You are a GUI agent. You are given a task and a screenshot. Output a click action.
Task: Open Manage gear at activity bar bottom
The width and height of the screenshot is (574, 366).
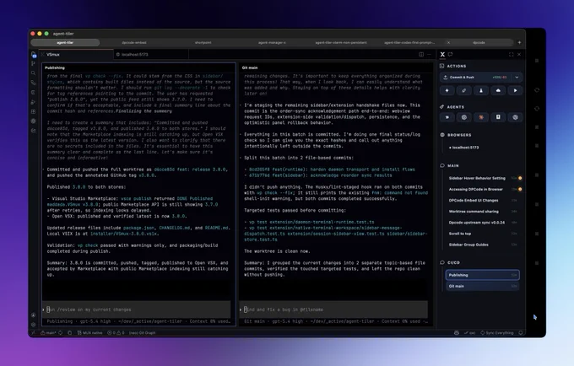pos(33,325)
